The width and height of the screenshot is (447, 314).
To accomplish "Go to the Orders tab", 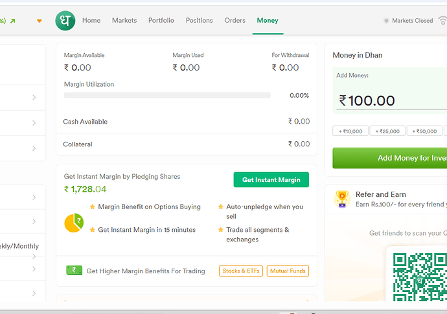I will click(235, 21).
